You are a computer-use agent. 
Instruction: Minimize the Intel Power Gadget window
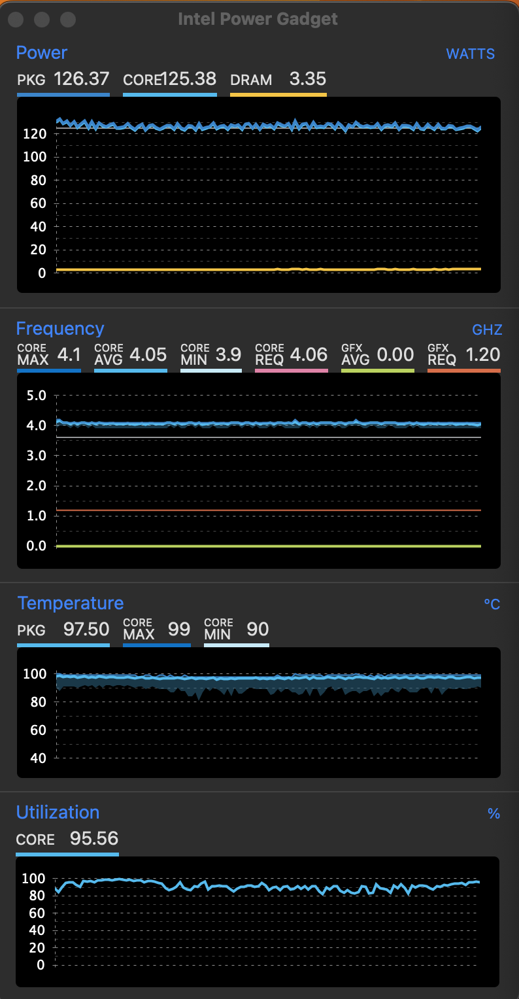[x=42, y=20]
